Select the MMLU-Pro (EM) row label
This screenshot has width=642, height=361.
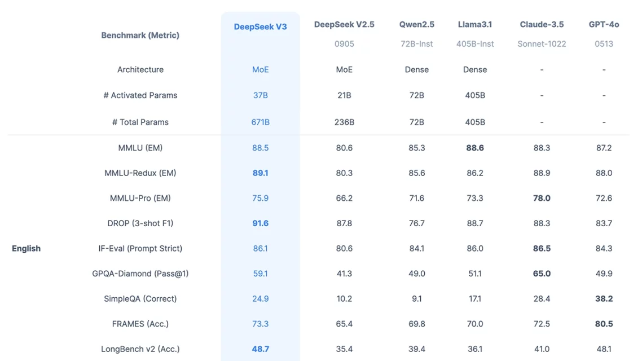pyautogui.click(x=140, y=198)
